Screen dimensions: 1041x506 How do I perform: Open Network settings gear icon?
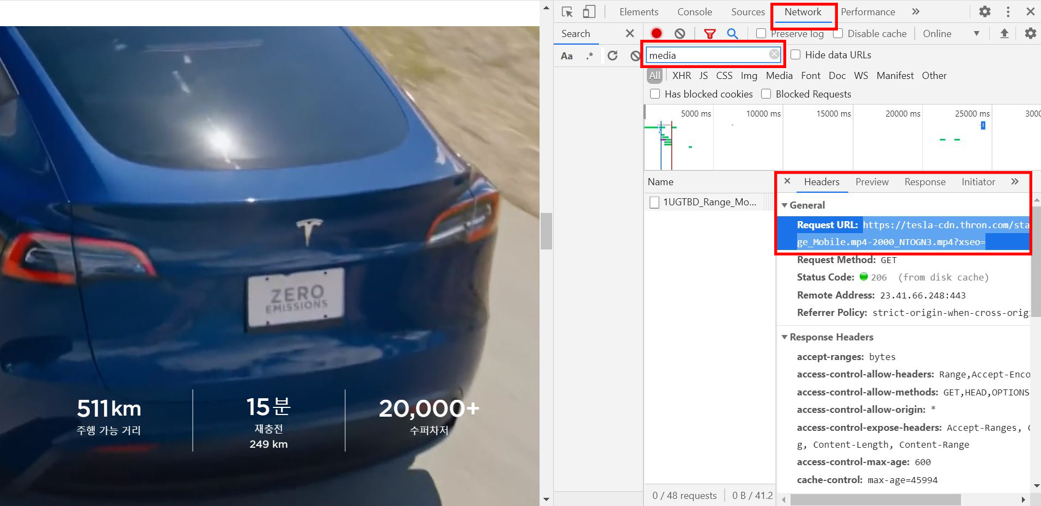point(1031,33)
